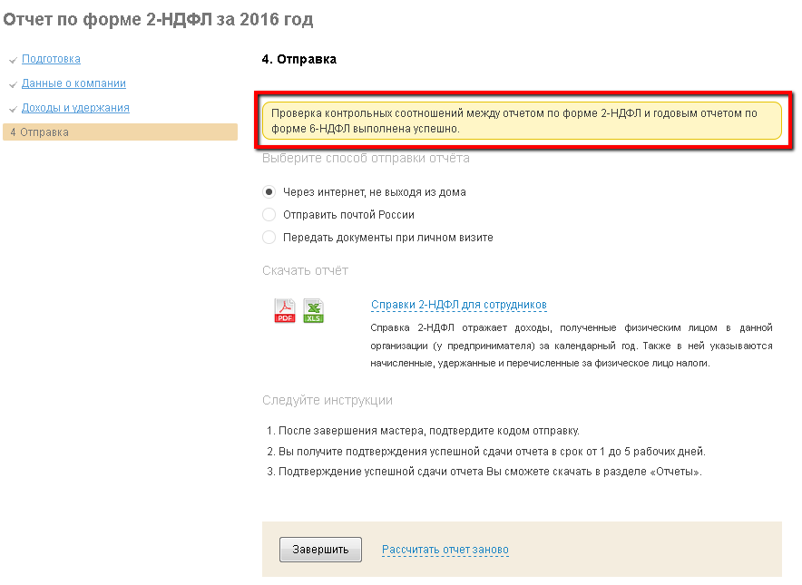Viewport: 802px width, 585px height.
Task: Open 'Справки 2-НДФЛ для сотрудников' link
Action: (x=459, y=305)
